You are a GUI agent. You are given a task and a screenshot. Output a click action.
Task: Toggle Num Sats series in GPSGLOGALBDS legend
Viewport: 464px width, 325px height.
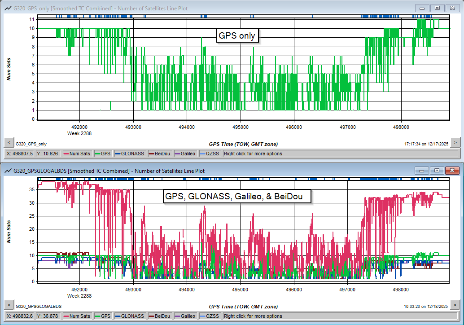point(77,316)
